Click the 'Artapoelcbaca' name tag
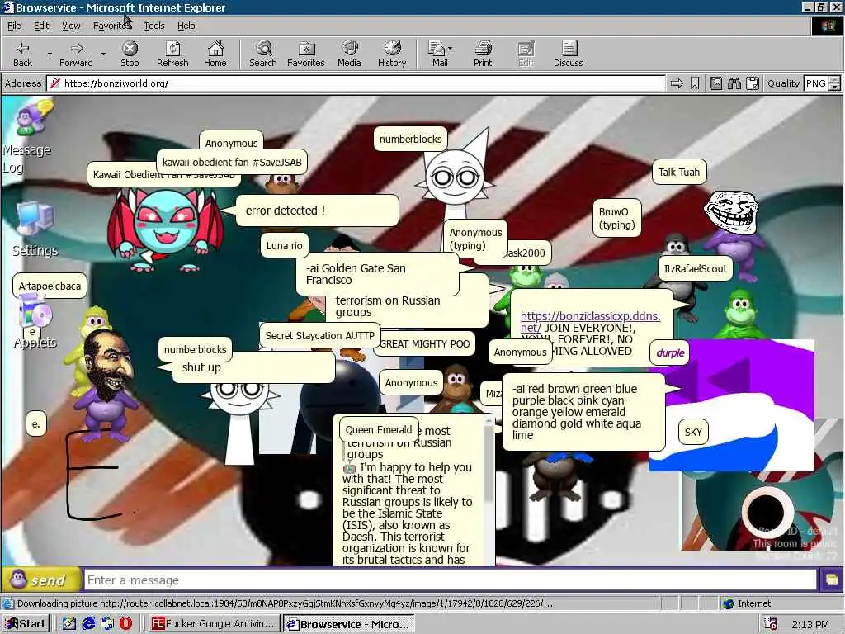 (50, 286)
